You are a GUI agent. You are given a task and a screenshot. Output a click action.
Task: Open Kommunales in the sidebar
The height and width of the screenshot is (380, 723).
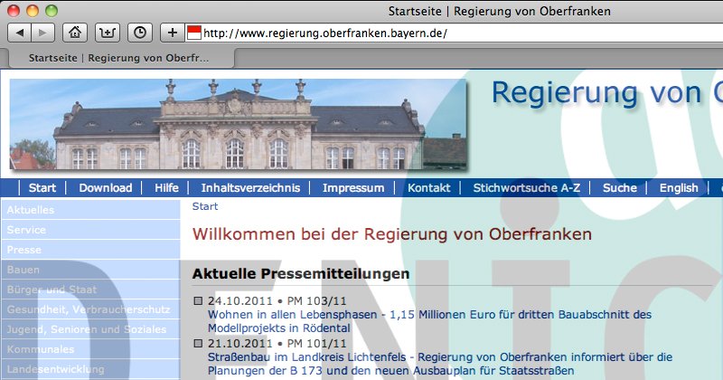point(90,348)
